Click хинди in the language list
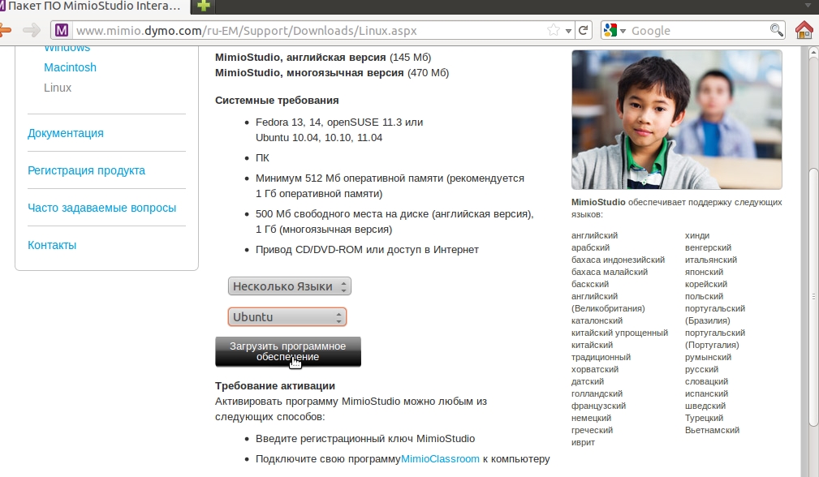 click(x=697, y=235)
